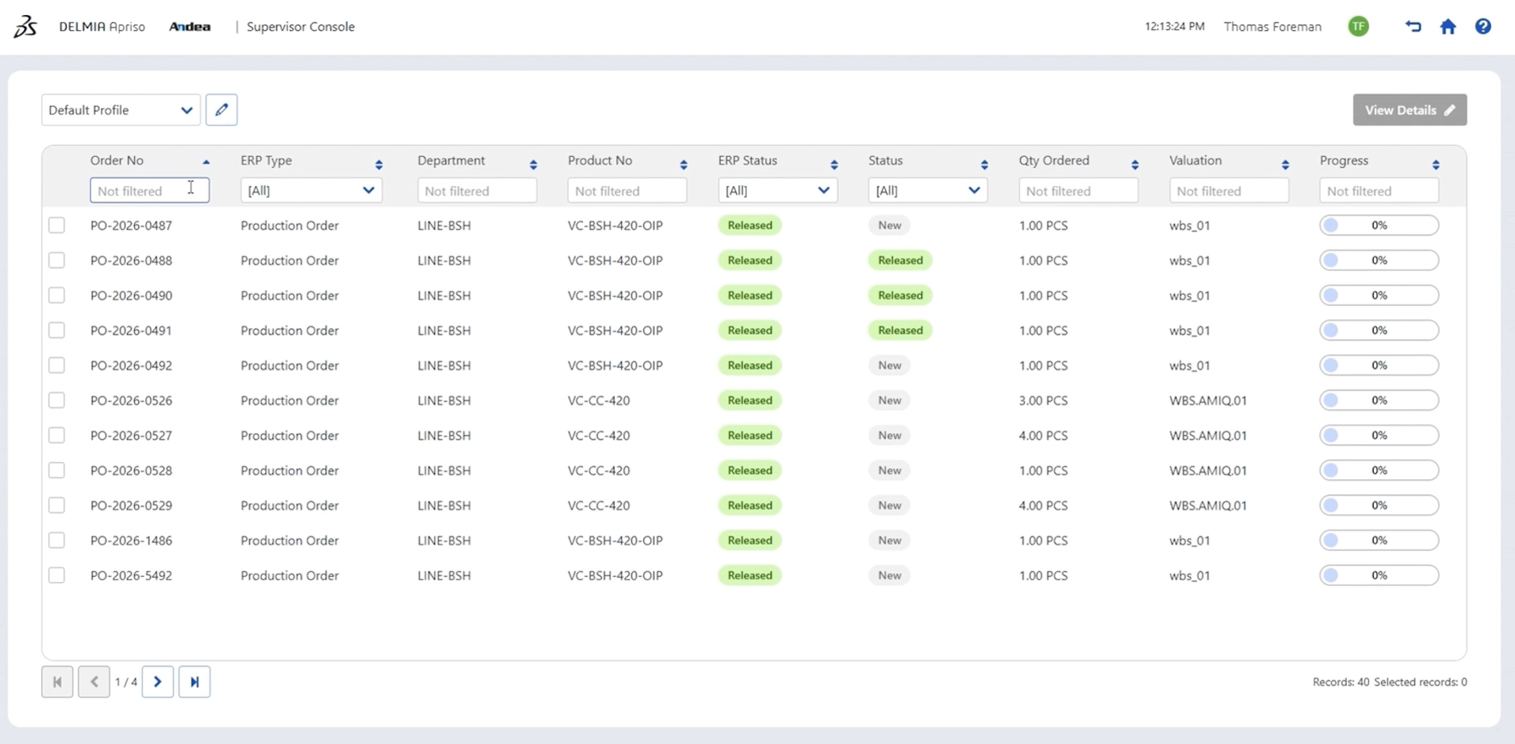Viewport: 1515px width, 744px height.
Task: Sort by Department column arrows
Action: [533, 165]
